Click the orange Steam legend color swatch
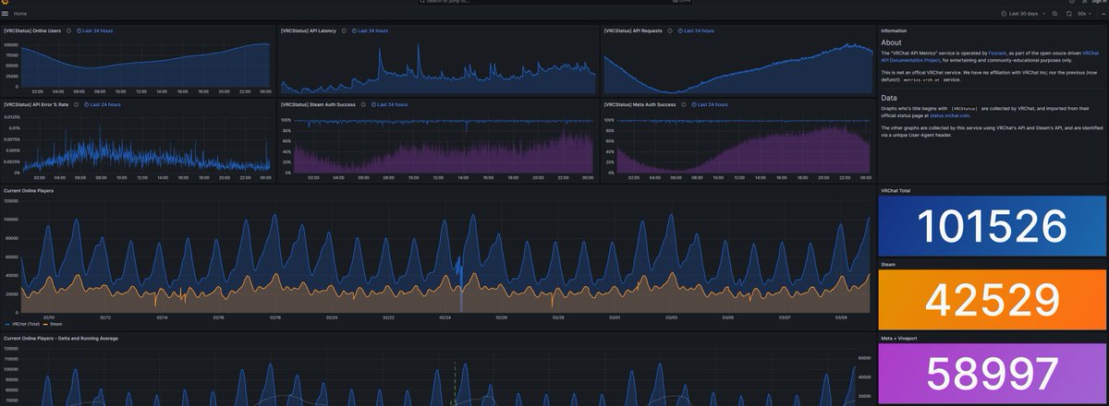 [x=45, y=325]
